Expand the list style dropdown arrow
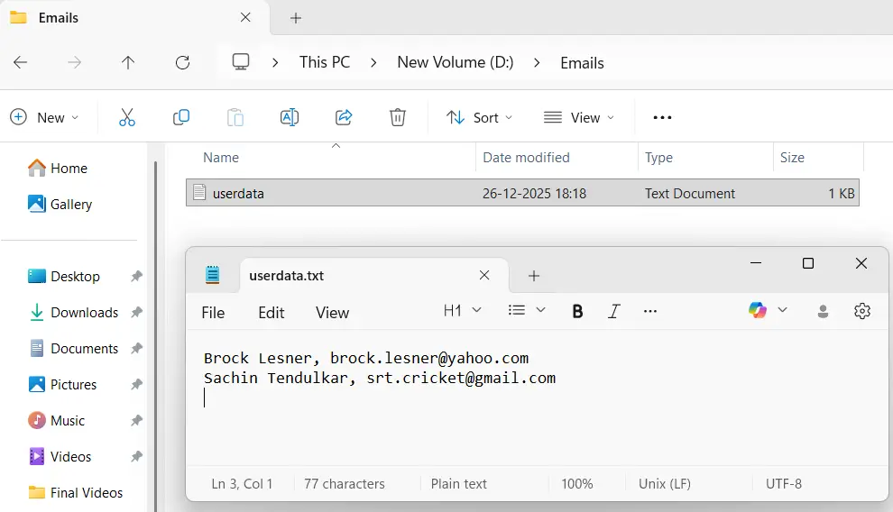This screenshot has height=512, width=893. [541, 310]
